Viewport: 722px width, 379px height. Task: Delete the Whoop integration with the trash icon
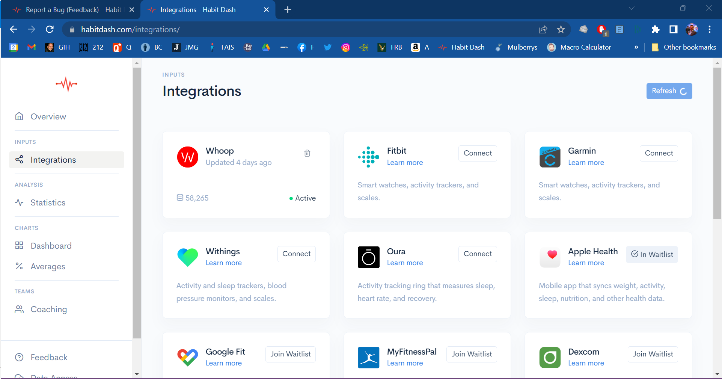tap(307, 153)
